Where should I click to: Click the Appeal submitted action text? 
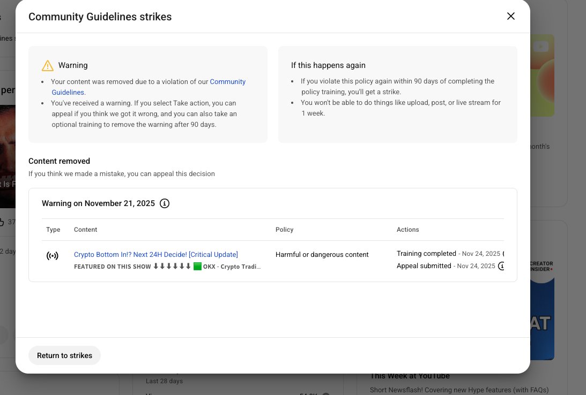424,265
